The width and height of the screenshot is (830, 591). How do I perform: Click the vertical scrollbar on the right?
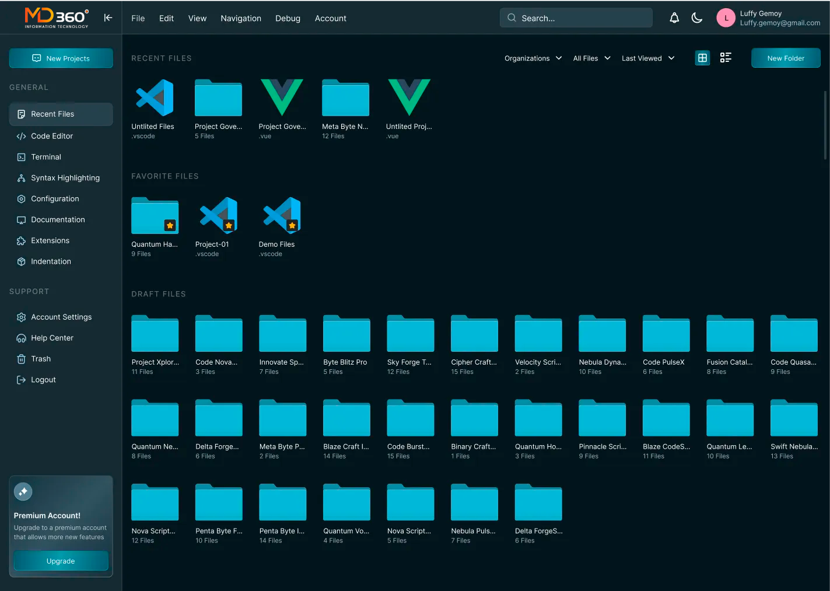pos(825,125)
